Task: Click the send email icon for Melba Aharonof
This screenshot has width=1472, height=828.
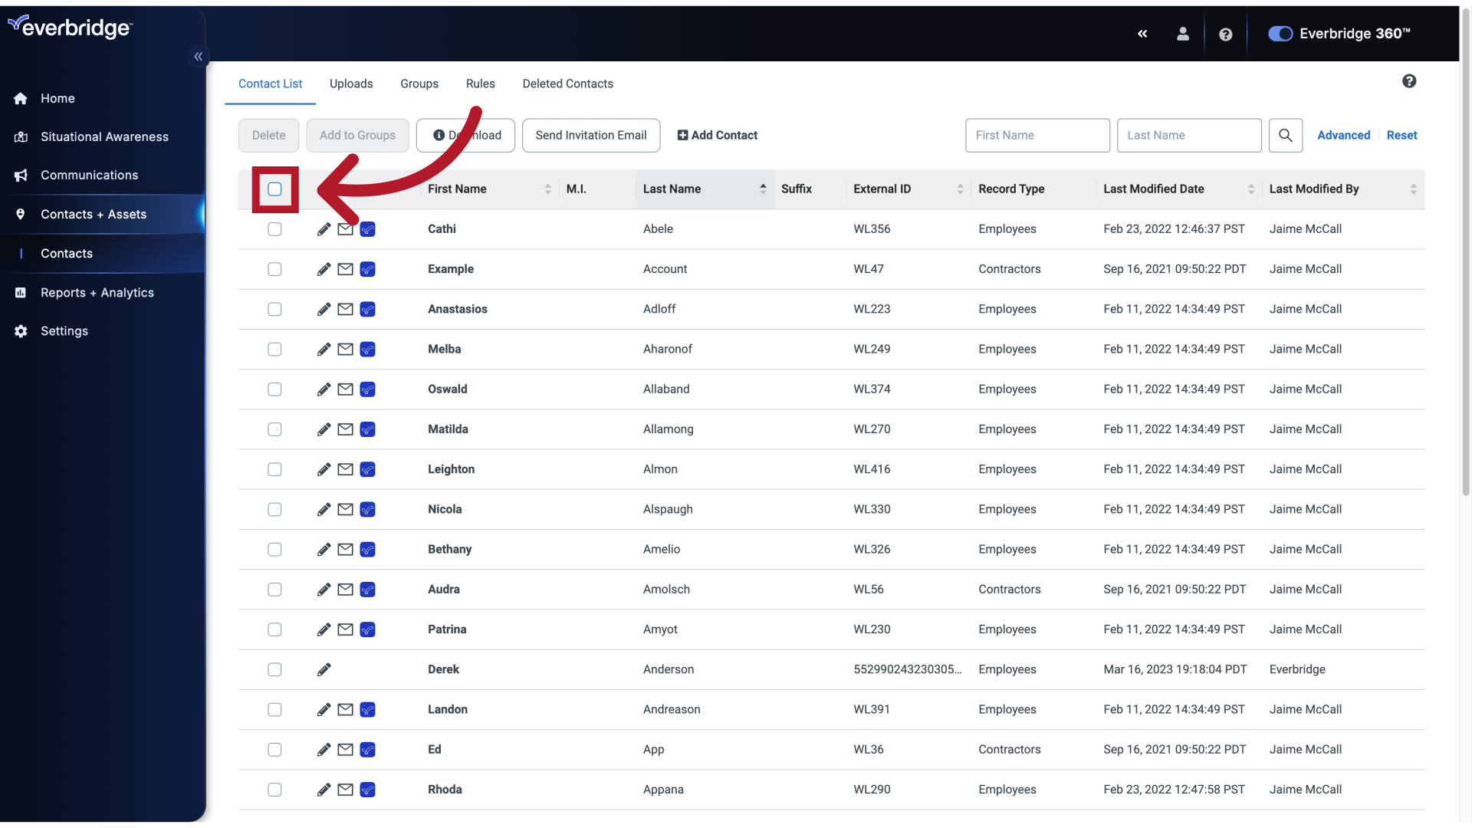Action: (346, 349)
